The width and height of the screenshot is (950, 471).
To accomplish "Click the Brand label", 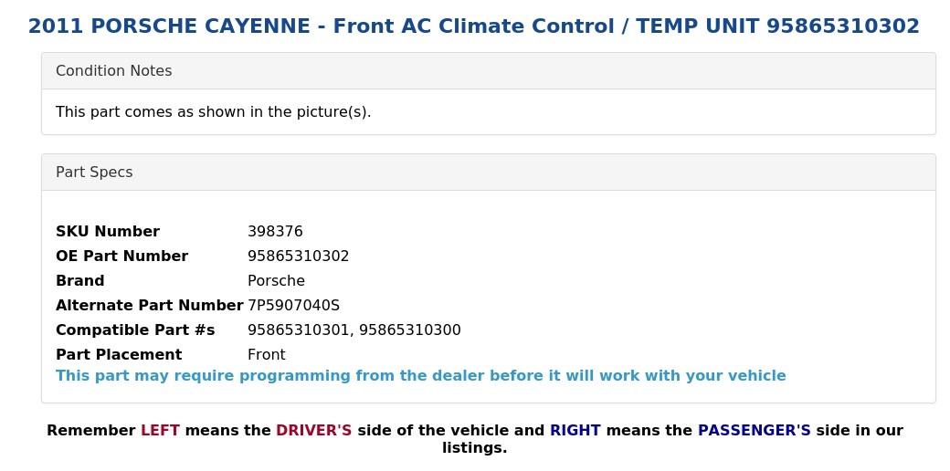I will 80,281.
